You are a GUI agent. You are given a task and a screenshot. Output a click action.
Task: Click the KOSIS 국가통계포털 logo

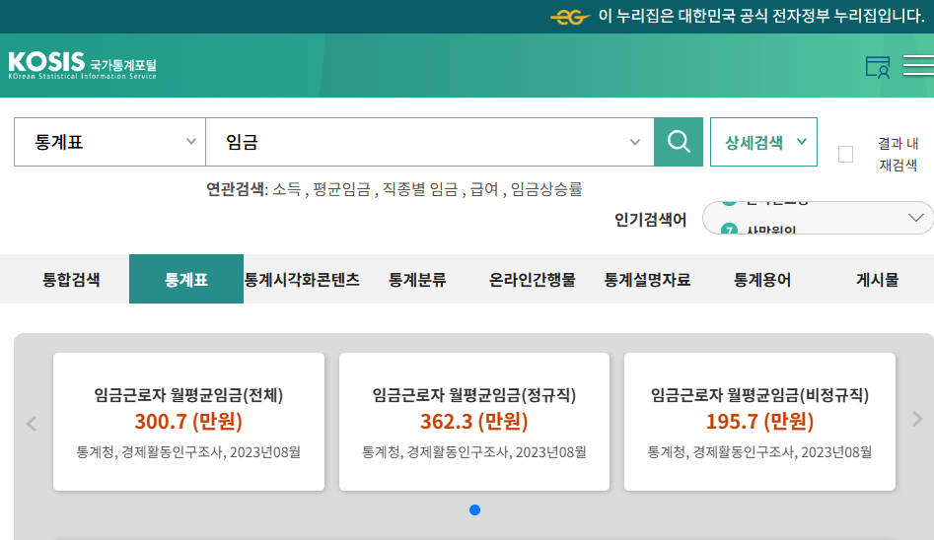click(82, 65)
